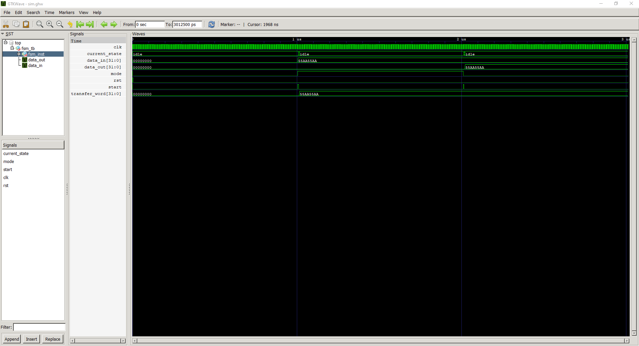The image size is (639, 346).
Task: Click the waves scrollbar right arrow
Action: click(x=627, y=341)
